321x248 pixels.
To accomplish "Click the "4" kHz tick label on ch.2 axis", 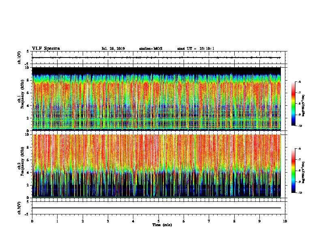I will [28, 173].
